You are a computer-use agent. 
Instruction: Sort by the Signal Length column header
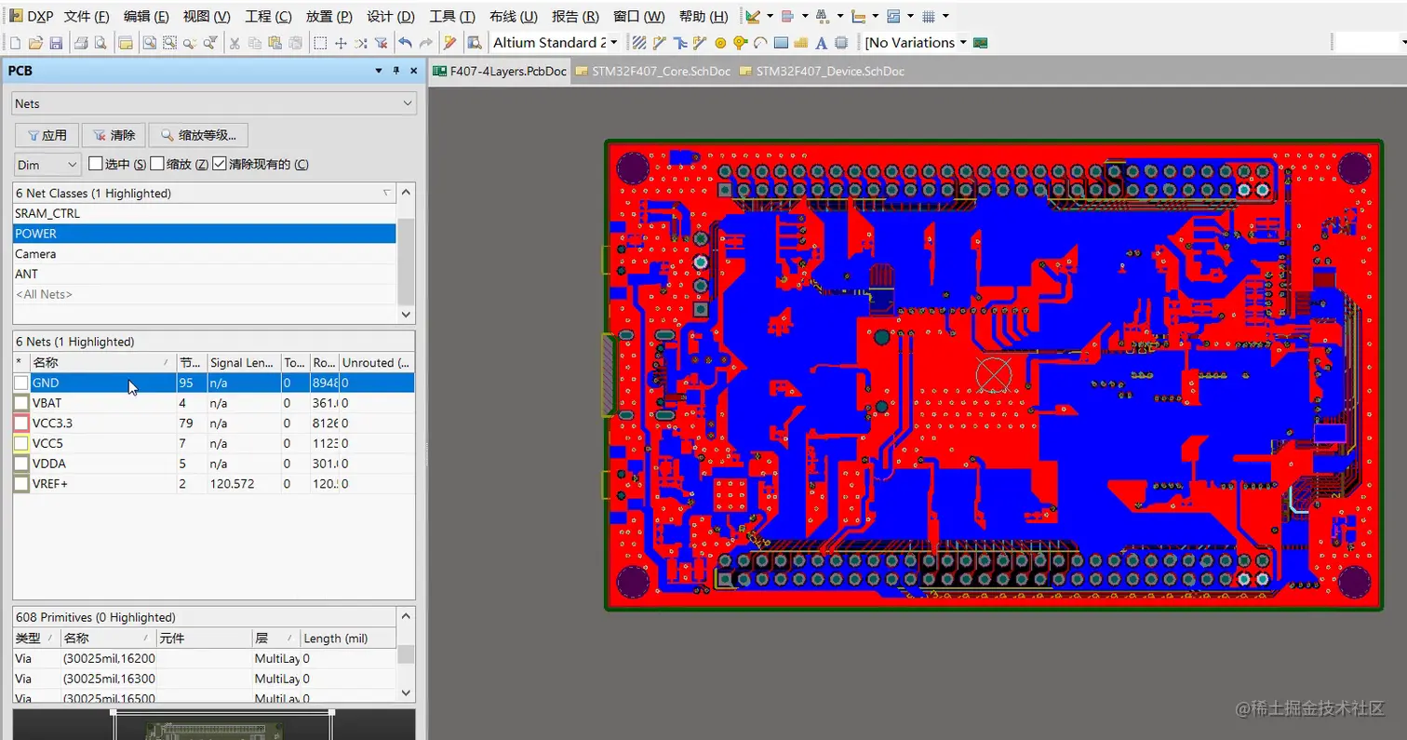[244, 362]
